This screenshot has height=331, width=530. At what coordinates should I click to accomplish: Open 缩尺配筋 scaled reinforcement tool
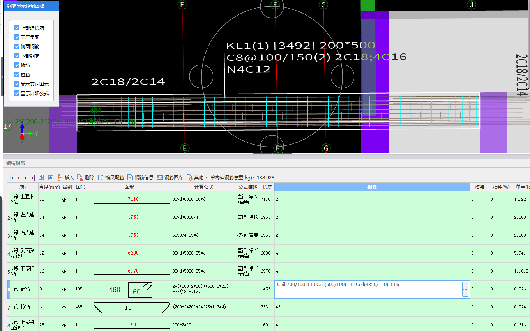pyautogui.click(x=111, y=177)
